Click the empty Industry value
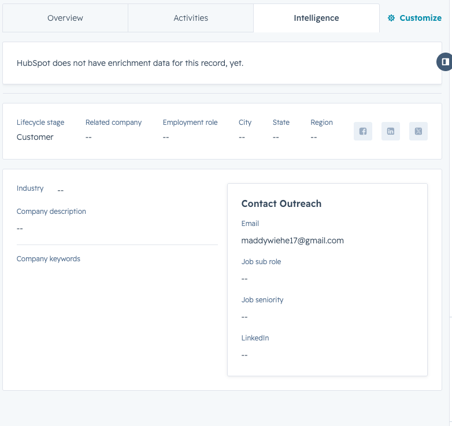452x426 pixels. point(60,191)
